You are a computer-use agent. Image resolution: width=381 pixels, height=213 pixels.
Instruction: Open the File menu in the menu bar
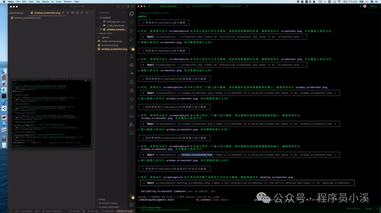tap(18, 2)
